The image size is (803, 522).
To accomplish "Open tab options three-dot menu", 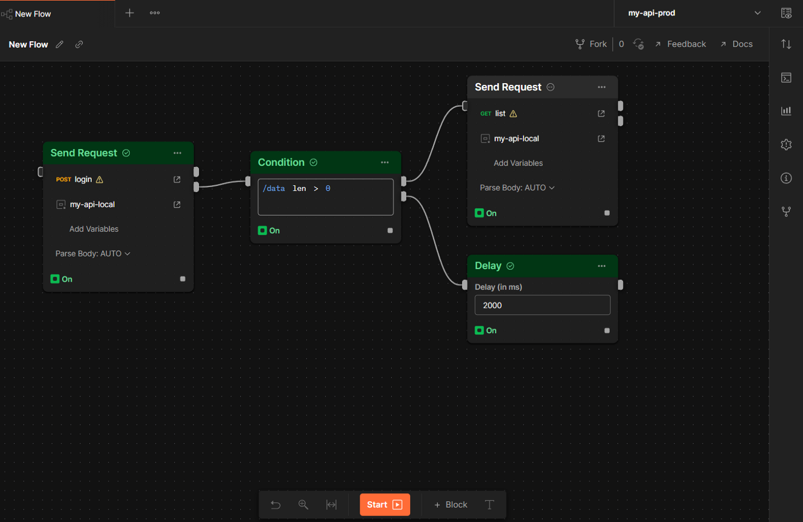I will pyautogui.click(x=155, y=13).
